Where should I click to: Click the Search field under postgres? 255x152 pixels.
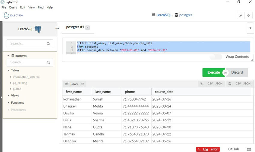pyautogui.click(x=30, y=62)
